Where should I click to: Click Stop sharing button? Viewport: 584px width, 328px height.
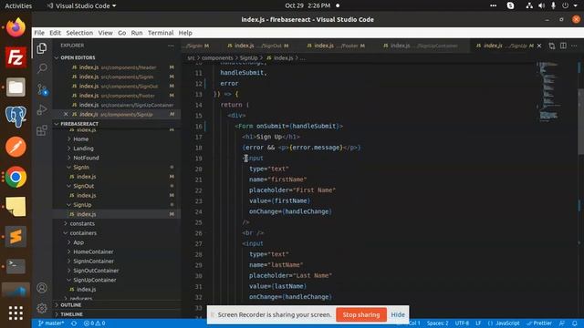361,314
